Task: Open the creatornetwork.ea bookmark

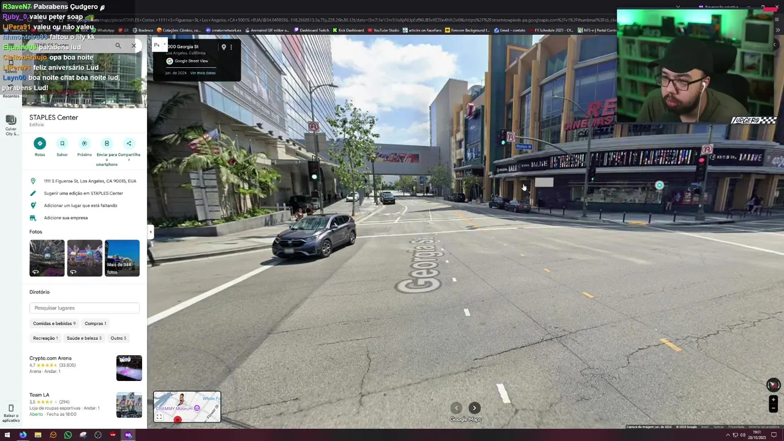Action: pyautogui.click(x=224, y=30)
